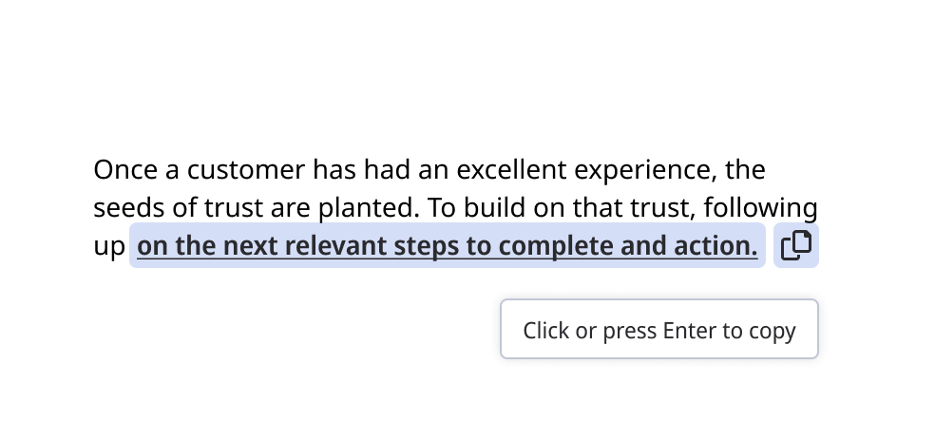
Task: Click the 'Click or press Enter to copy' tooltip
Action: (658, 330)
